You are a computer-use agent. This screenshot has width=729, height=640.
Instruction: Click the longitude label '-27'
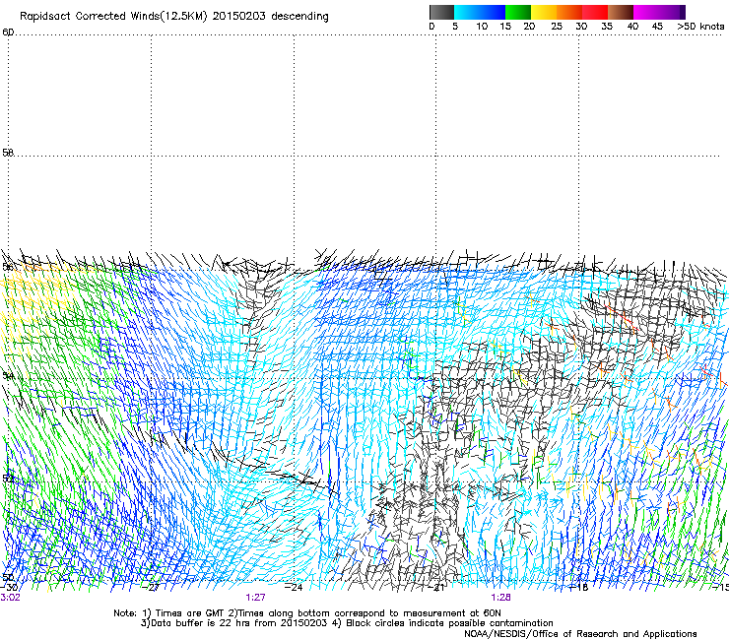(152, 588)
